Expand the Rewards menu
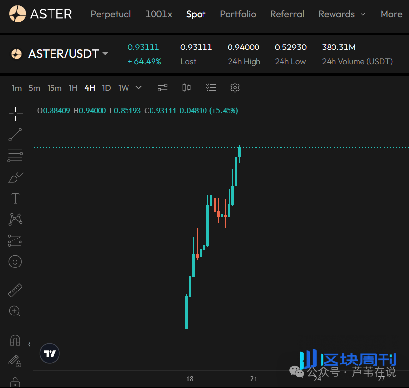The image size is (409, 388). 342,14
